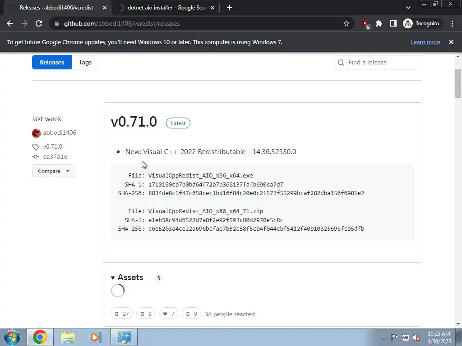This screenshot has width=462, height=346.
Task: Click the VisualCppRedist_AIO_x86_x64_71.zip file name
Action: click(x=205, y=211)
